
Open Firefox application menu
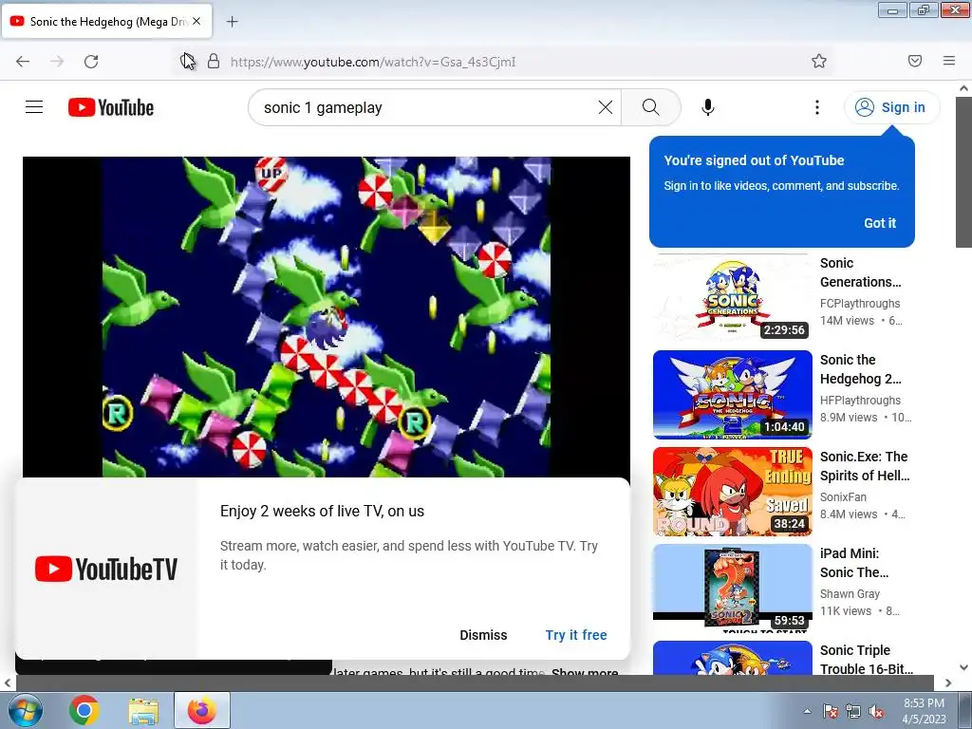pyautogui.click(x=949, y=61)
